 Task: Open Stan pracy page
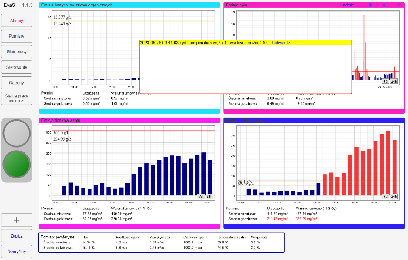point(17,52)
